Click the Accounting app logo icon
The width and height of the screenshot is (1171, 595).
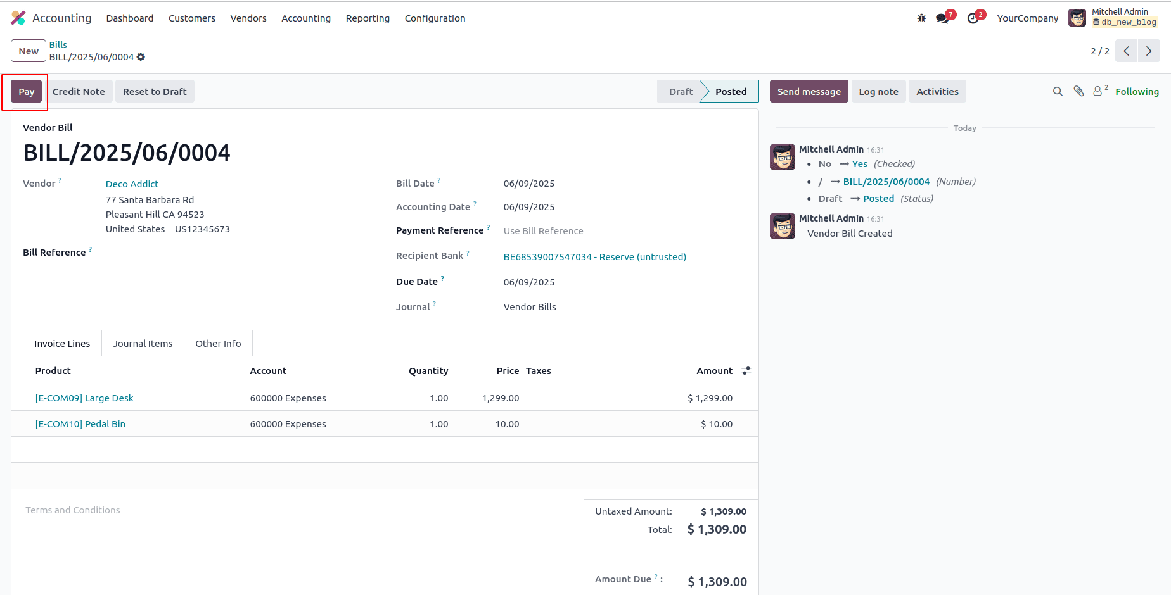tap(18, 18)
